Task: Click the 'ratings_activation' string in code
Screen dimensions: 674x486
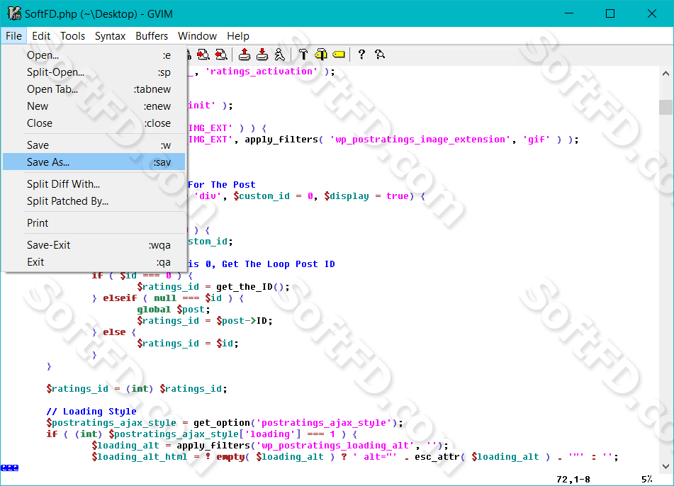Action: click(262, 72)
